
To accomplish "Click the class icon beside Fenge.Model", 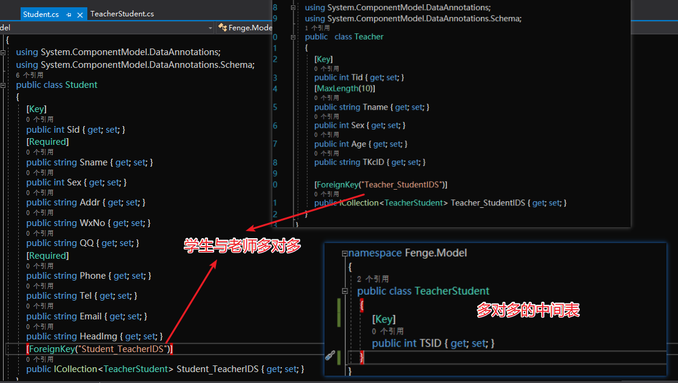I will (x=223, y=27).
